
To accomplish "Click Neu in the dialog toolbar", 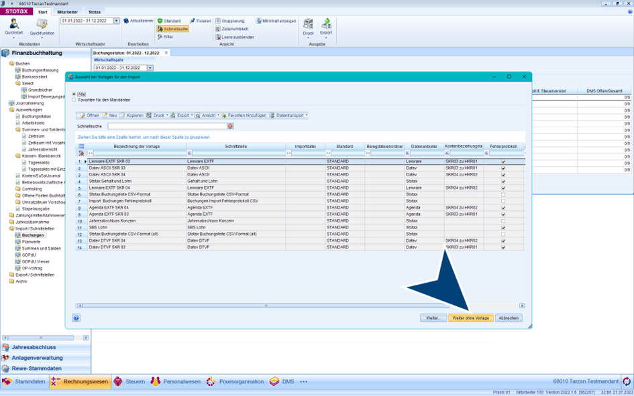I will coord(109,115).
